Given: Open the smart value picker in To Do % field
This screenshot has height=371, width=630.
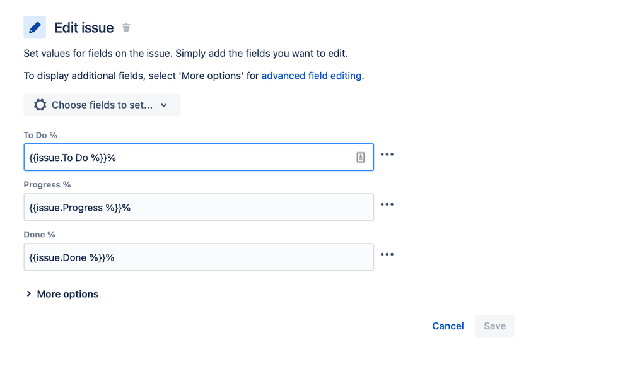Looking at the screenshot, I should [x=361, y=158].
